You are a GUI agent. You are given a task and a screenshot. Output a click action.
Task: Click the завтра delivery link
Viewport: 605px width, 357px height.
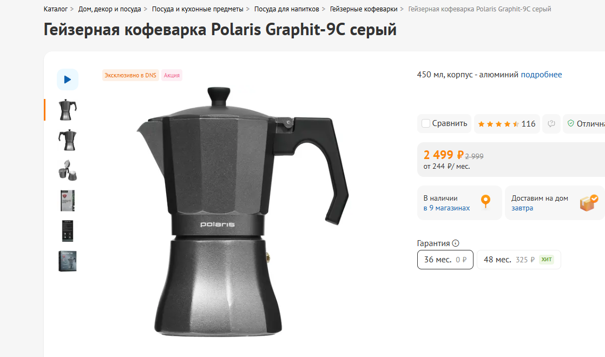[522, 208]
